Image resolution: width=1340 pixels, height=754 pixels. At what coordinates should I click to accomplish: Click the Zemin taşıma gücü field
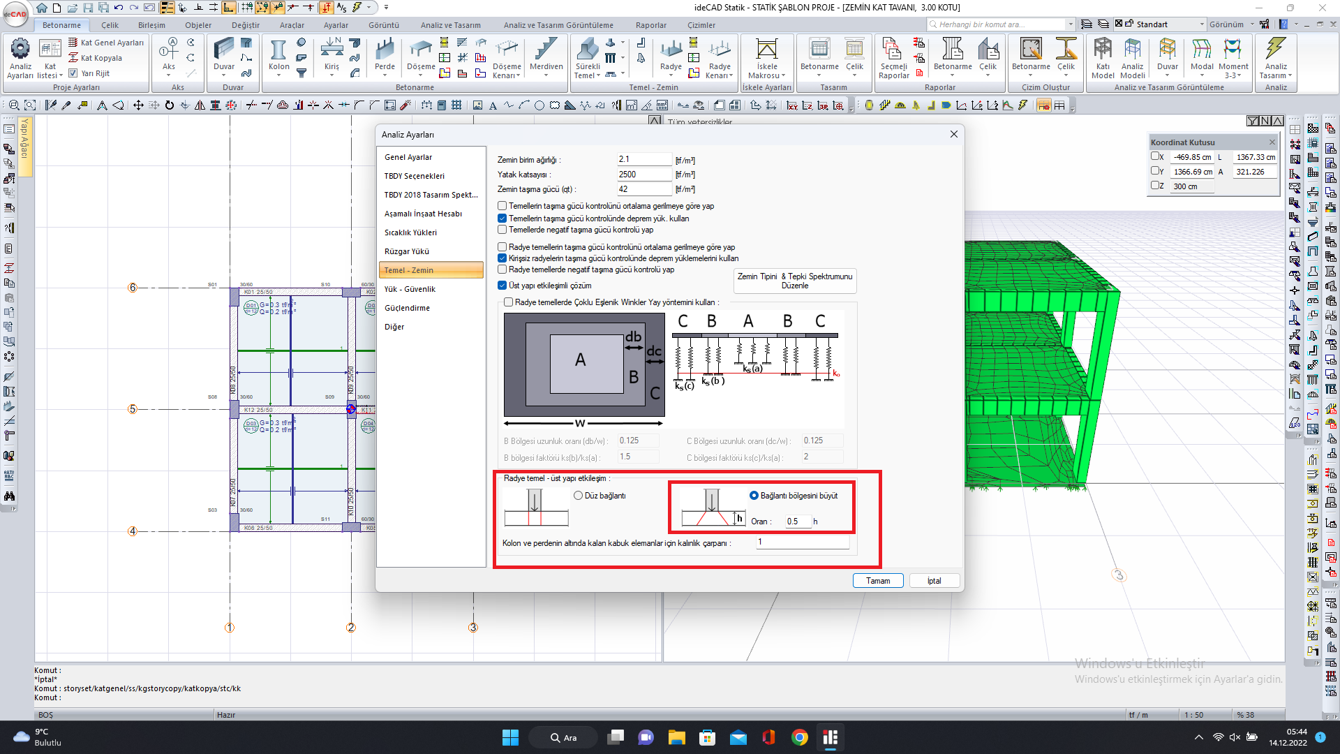coord(643,189)
